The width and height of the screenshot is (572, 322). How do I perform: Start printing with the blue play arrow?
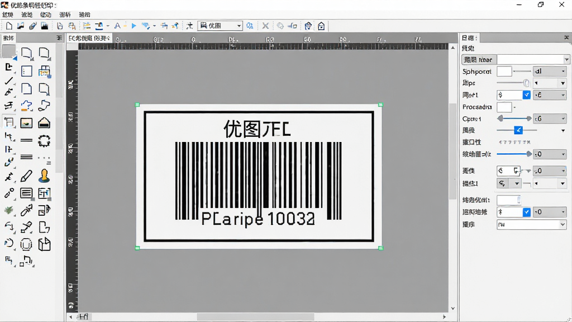coord(134,26)
